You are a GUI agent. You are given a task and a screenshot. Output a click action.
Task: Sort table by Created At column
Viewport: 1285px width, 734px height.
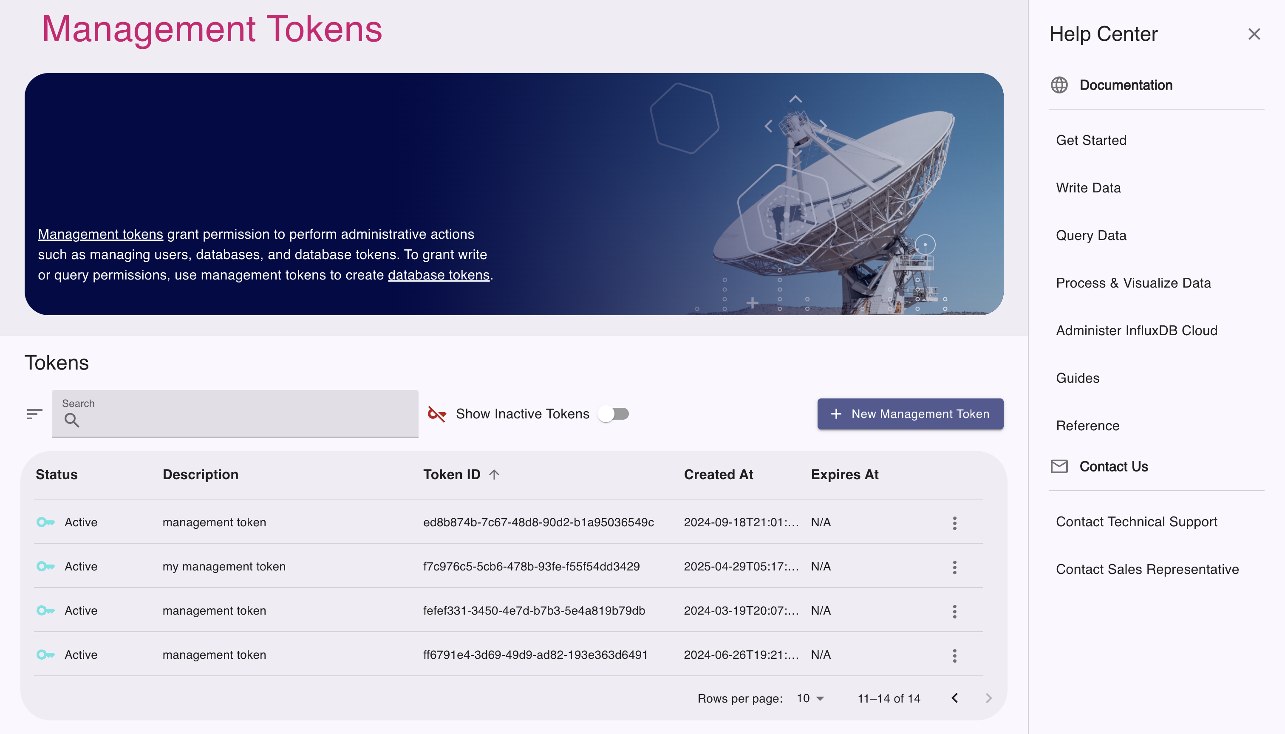[x=718, y=474]
